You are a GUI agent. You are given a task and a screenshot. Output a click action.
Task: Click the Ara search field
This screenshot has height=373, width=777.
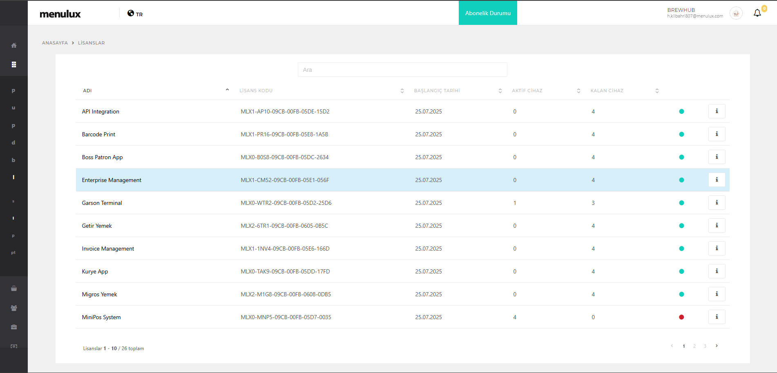[x=402, y=70]
